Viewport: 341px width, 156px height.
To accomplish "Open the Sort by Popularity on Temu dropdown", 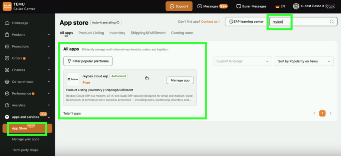I will click(x=304, y=61).
